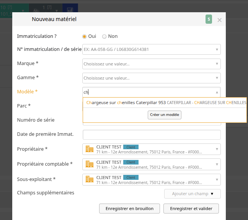The height and width of the screenshot is (220, 248).
Task: Click the Champs supplémentaires label
Action: point(46,192)
